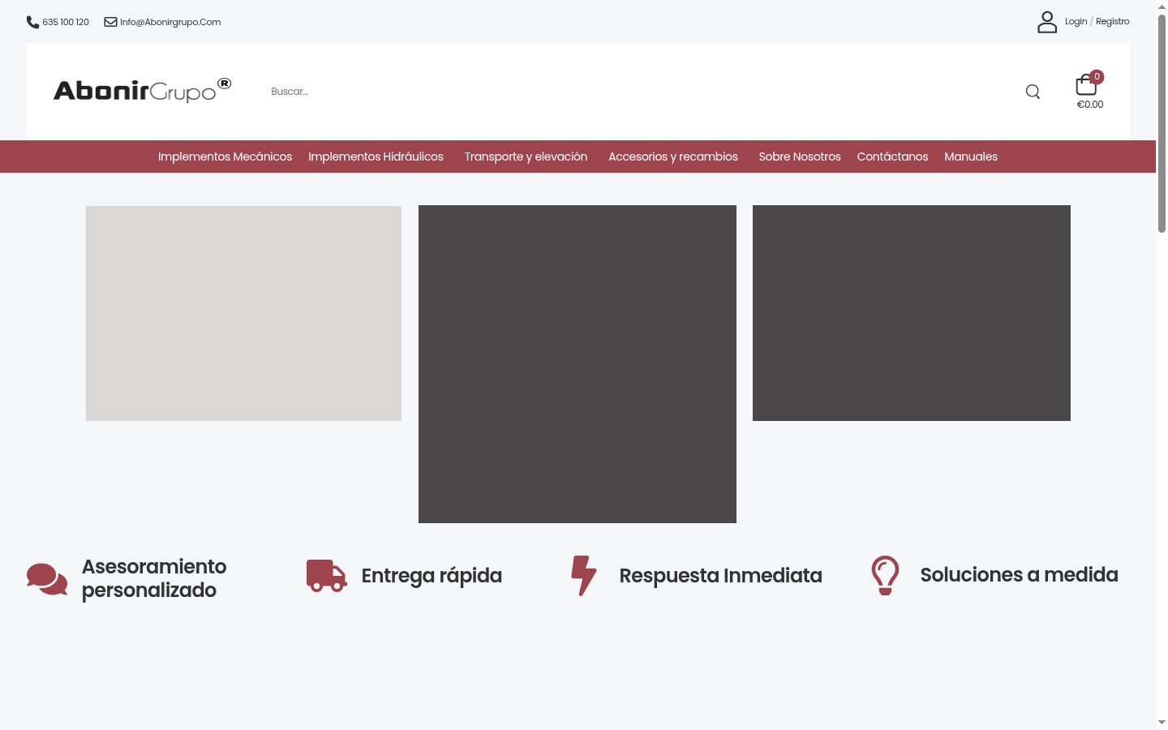
Task: Focus the Buscar search field
Action: [x=641, y=92]
